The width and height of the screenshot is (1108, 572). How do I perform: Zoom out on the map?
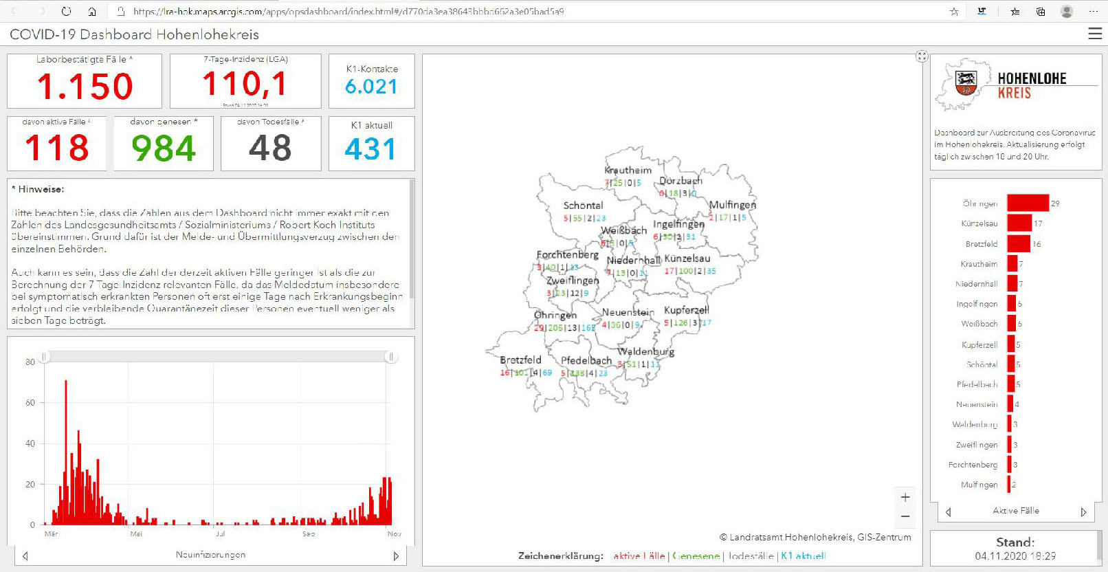905,516
